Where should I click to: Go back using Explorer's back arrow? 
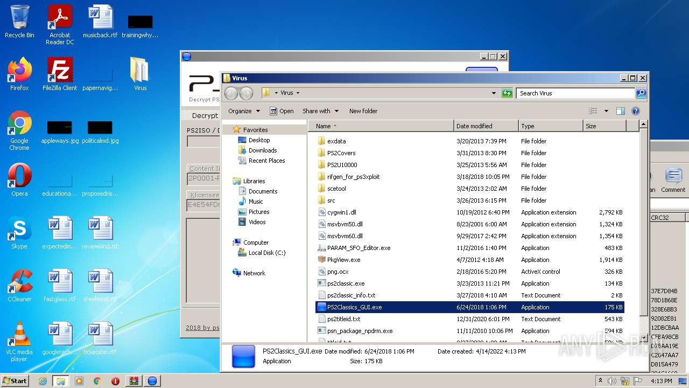pos(231,93)
